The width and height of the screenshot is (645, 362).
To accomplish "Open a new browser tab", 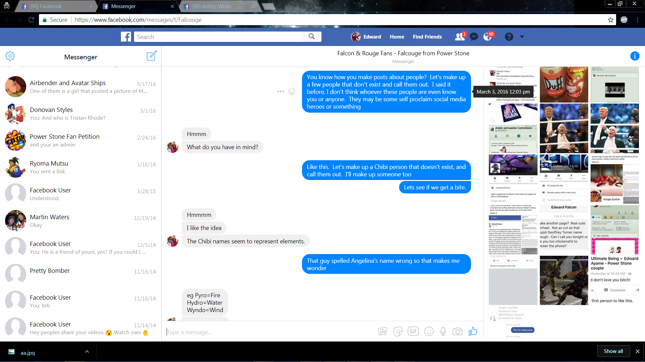I will pos(268,6).
